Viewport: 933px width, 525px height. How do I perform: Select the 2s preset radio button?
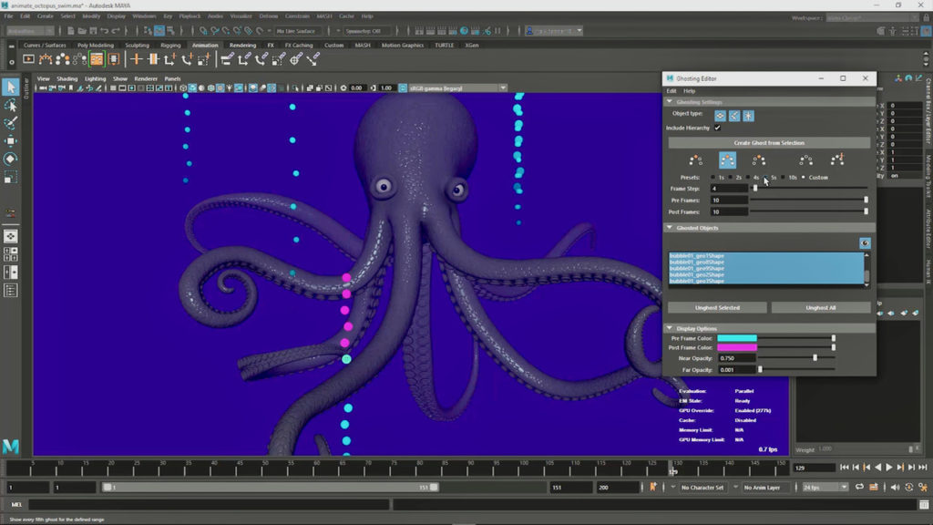pyautogui.click(x=730, y=178)
